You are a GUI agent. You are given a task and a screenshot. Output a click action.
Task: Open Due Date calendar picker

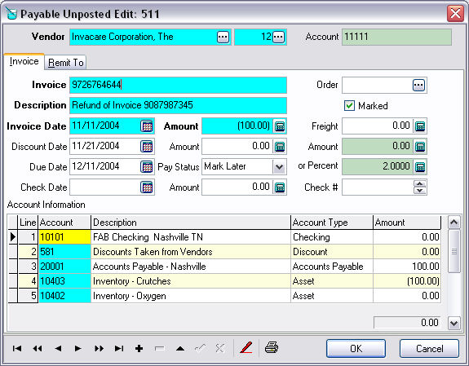(x=147, y=167)
